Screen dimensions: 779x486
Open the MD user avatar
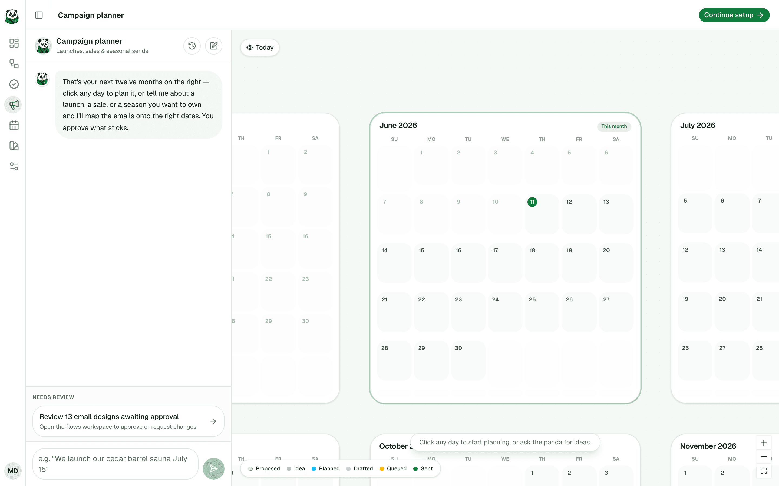coord(13,471)
